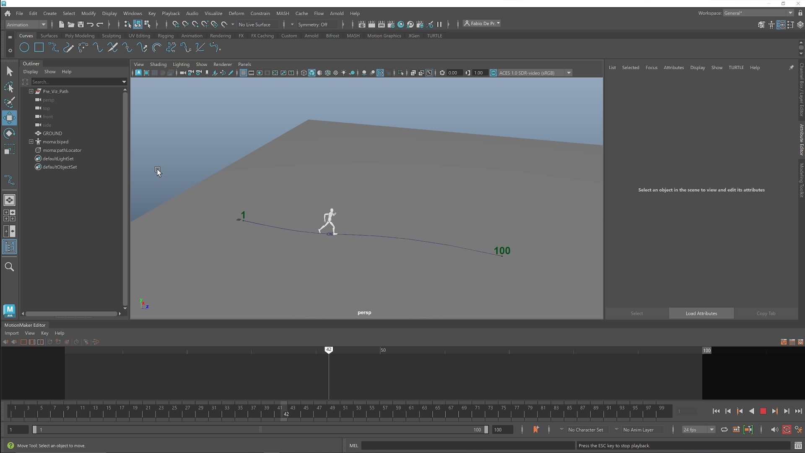Expand the moma:biped node in the Outliner
Screen dimensions: 805x453
(31, 142)
